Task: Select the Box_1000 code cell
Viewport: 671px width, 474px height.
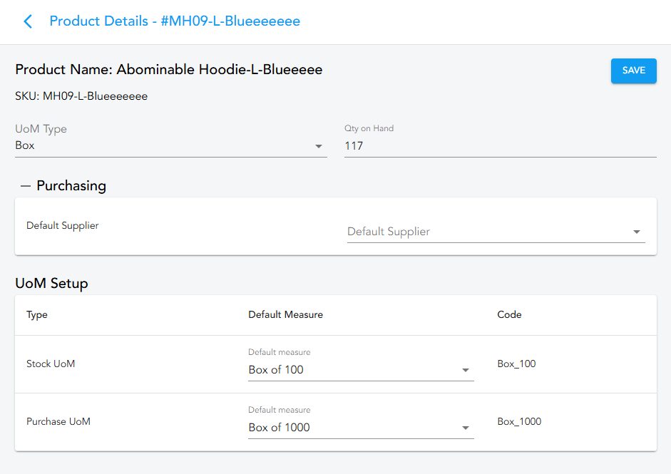Action: pyautogui.click(x=519, y=421)
